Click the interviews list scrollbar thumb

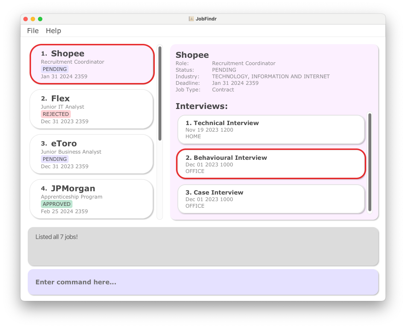click(370, 162)
